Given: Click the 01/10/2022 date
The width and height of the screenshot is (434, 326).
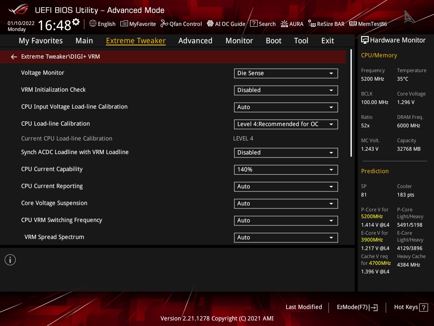Looking at the screenshot, I should pyautogui.click(x=21, y=23).
